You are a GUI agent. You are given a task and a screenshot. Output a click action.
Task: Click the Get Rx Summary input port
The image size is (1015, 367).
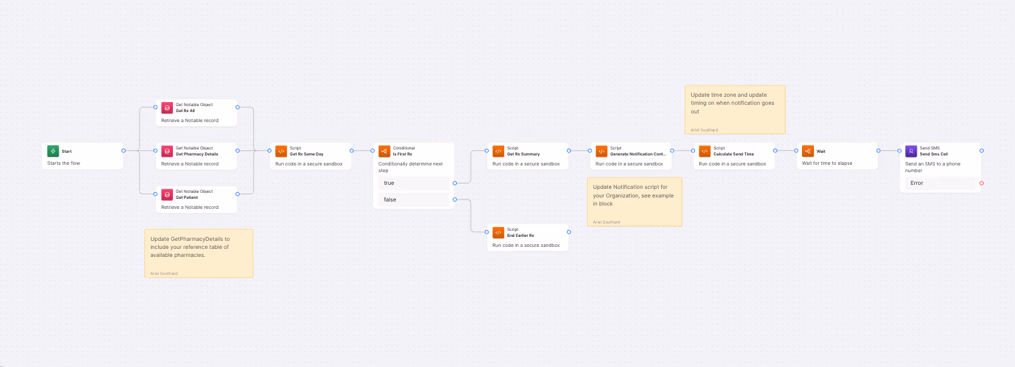487,151
